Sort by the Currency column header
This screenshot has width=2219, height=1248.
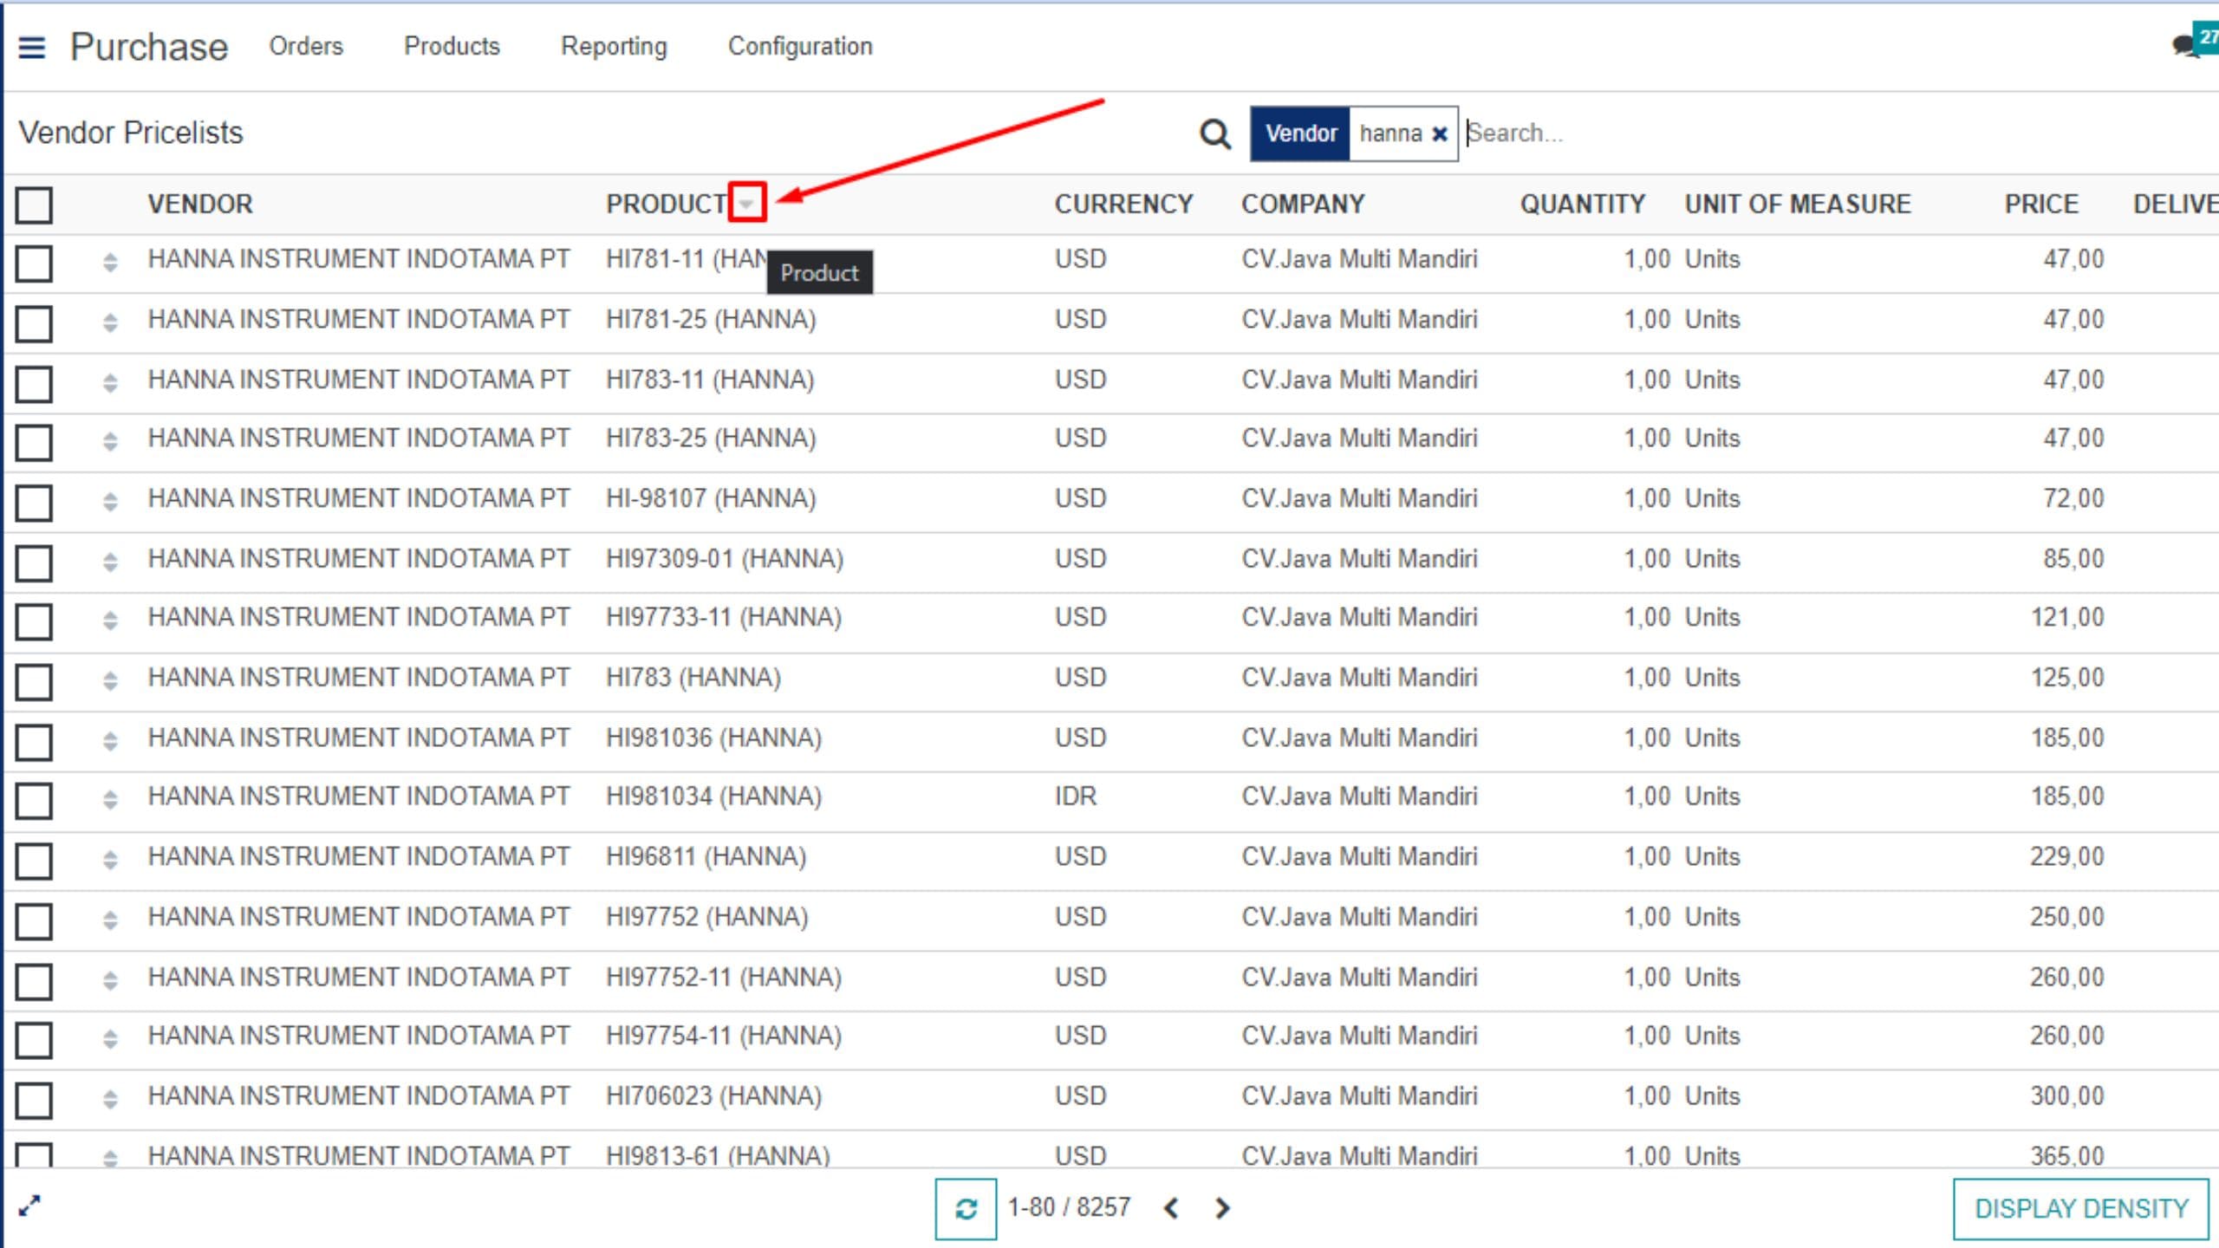coord(1123,204)
